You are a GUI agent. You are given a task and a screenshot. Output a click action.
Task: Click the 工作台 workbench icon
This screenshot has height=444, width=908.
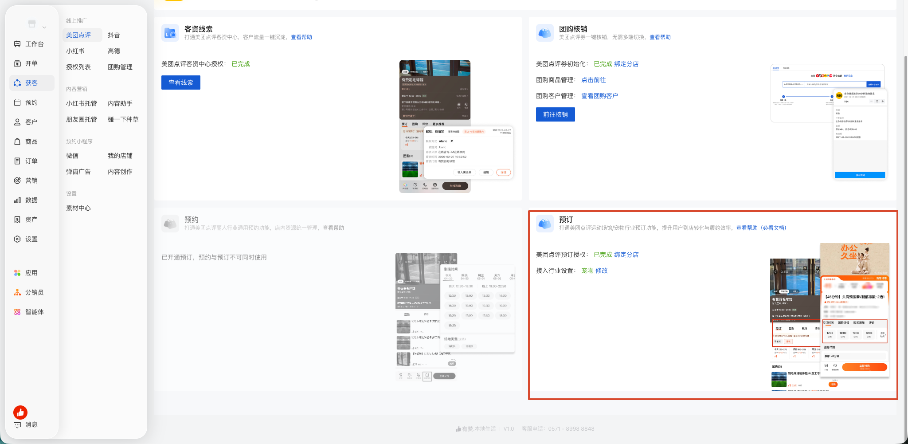point(17,44)
